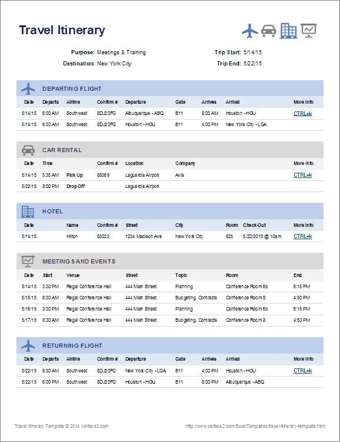Select hotel confirmation number 83022
This screenshot has width=340, height=442.
[103, 236]
